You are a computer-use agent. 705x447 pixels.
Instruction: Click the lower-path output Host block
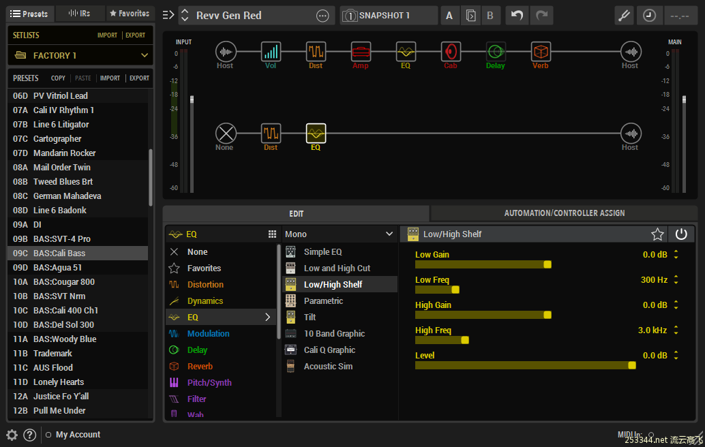[x=631, y=134]
